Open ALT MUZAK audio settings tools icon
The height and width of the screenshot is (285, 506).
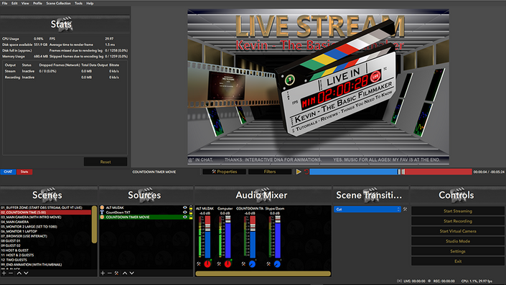coord(199,264)
